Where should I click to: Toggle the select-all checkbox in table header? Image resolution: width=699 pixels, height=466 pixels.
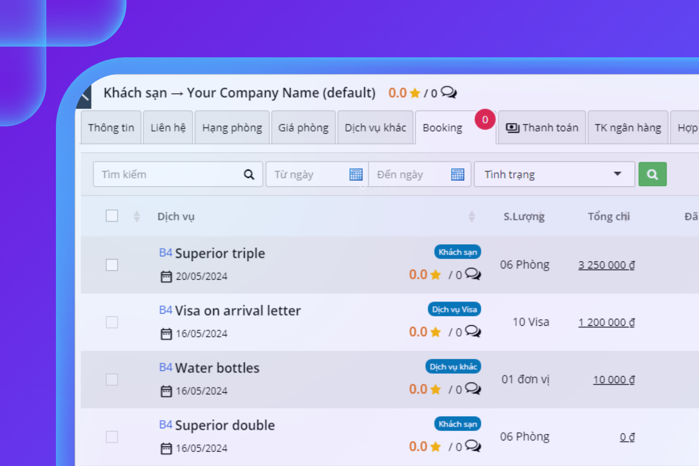112,216
